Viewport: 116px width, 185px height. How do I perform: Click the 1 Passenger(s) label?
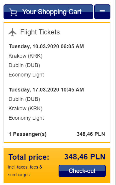click(x=27, y=134)
